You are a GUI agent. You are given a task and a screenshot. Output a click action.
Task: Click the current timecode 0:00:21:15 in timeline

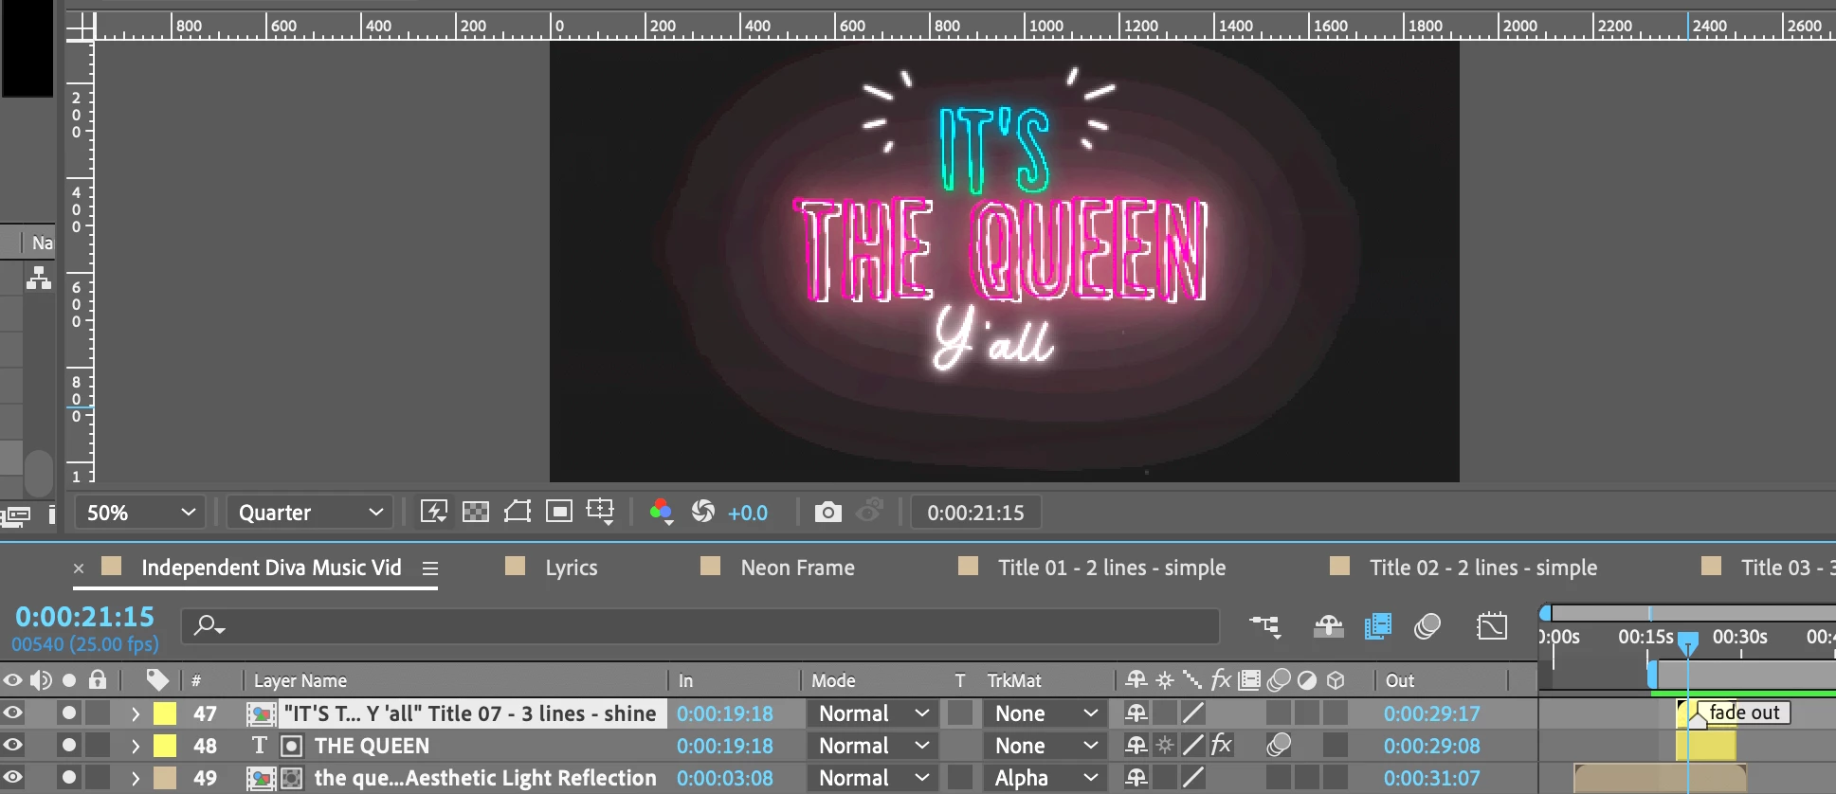(x=84, y=617)
